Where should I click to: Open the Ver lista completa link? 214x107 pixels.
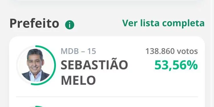pyautogui.click(x=163, y=23)
